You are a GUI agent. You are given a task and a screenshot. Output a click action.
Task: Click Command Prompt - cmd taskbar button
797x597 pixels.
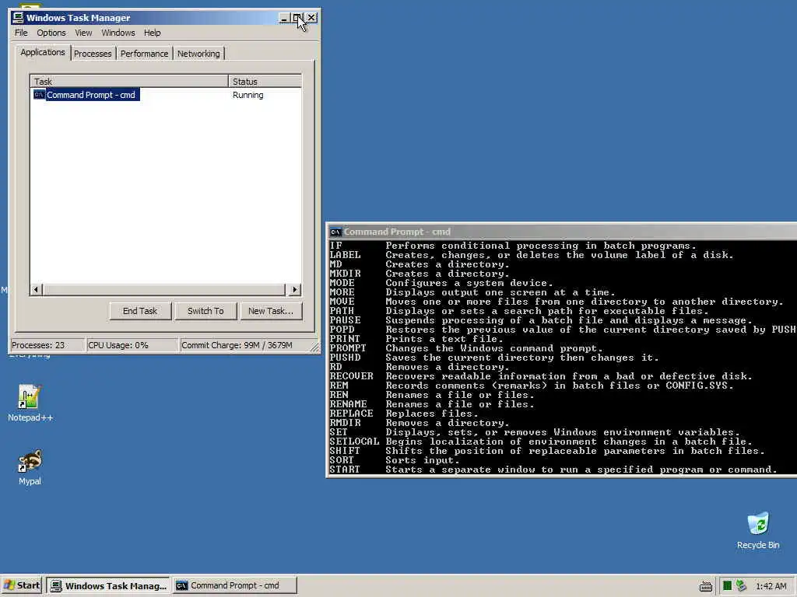[234, 586]
